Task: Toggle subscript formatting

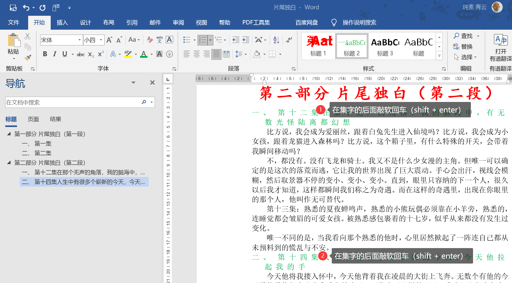Action: click(91, 54)
